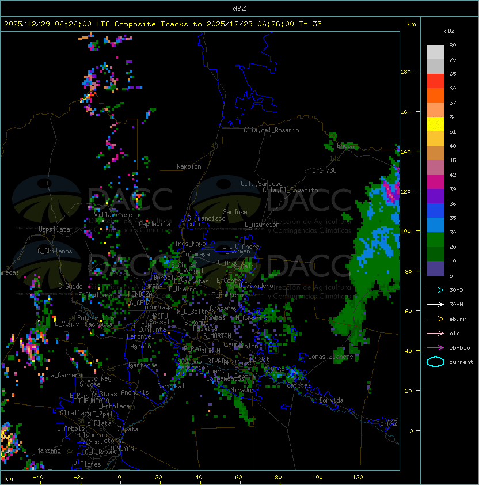Click the 'dBZ' heading above color scale

[x=449, y=31]
